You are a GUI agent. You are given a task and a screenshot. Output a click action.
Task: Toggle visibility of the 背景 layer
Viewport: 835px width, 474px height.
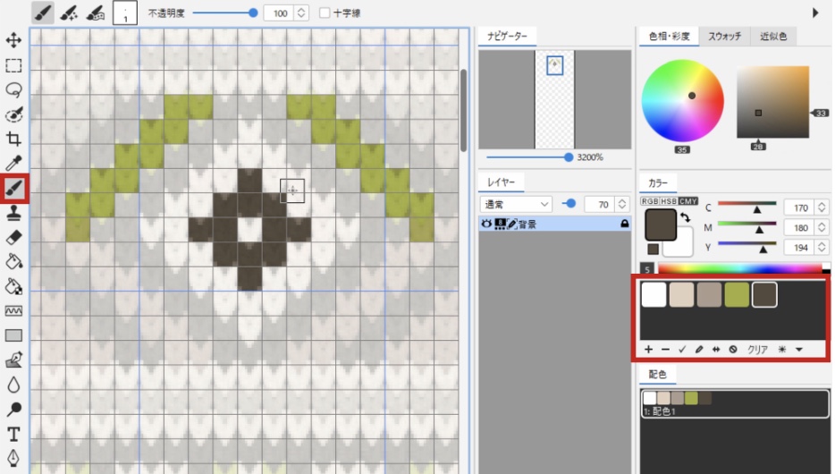click(x=485, y=224)
